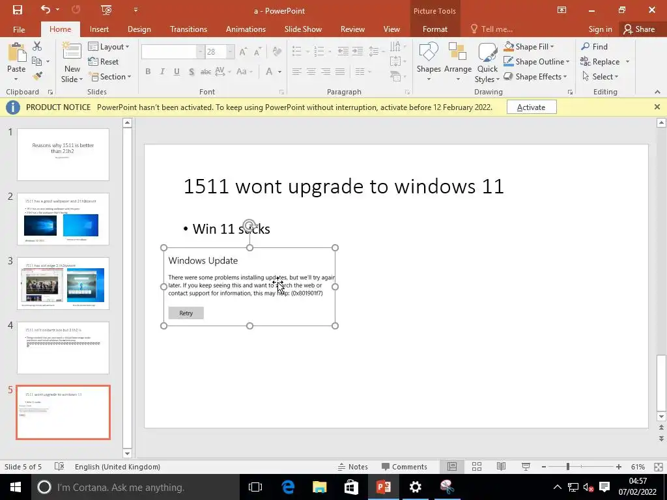Screen dimensions: 667x500
Task: Save the presentation using the floppy disk icon
Action: pos(18,10)
